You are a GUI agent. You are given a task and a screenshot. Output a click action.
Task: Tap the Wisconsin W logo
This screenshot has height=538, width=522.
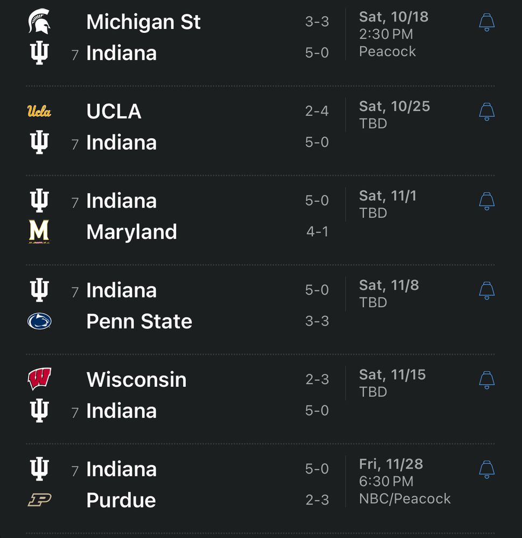[x=39, y=379]
